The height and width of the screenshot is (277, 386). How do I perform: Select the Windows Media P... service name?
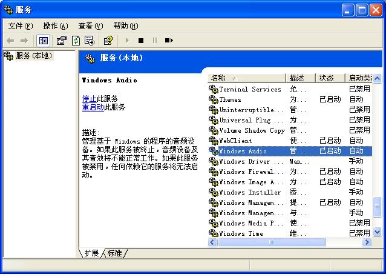click(251, 223)
